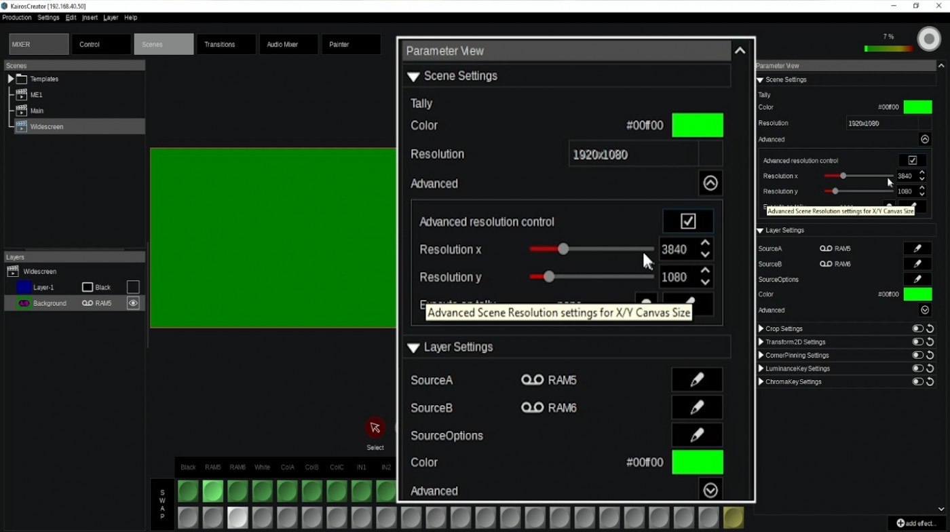The width and height of the screenshot is (950, 532).
Task: Click the SourceOptions picker icon in the right-side panel
Action: 917,279
